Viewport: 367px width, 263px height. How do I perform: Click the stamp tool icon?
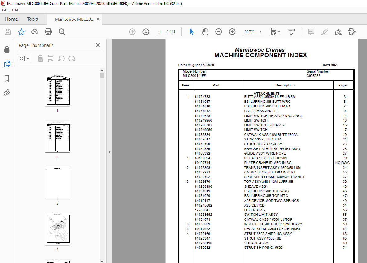(352, 32)
